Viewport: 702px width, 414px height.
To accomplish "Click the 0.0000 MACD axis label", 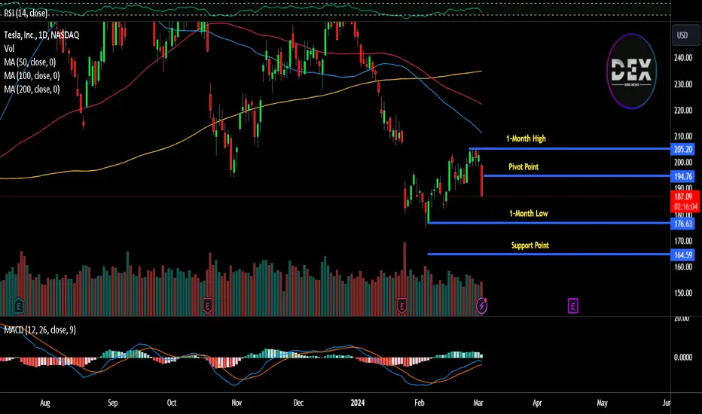I will click(683, 357).
